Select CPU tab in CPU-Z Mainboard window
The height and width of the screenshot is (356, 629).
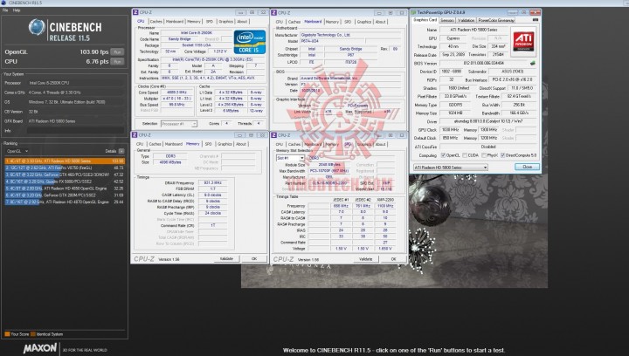tap(280, 22)
